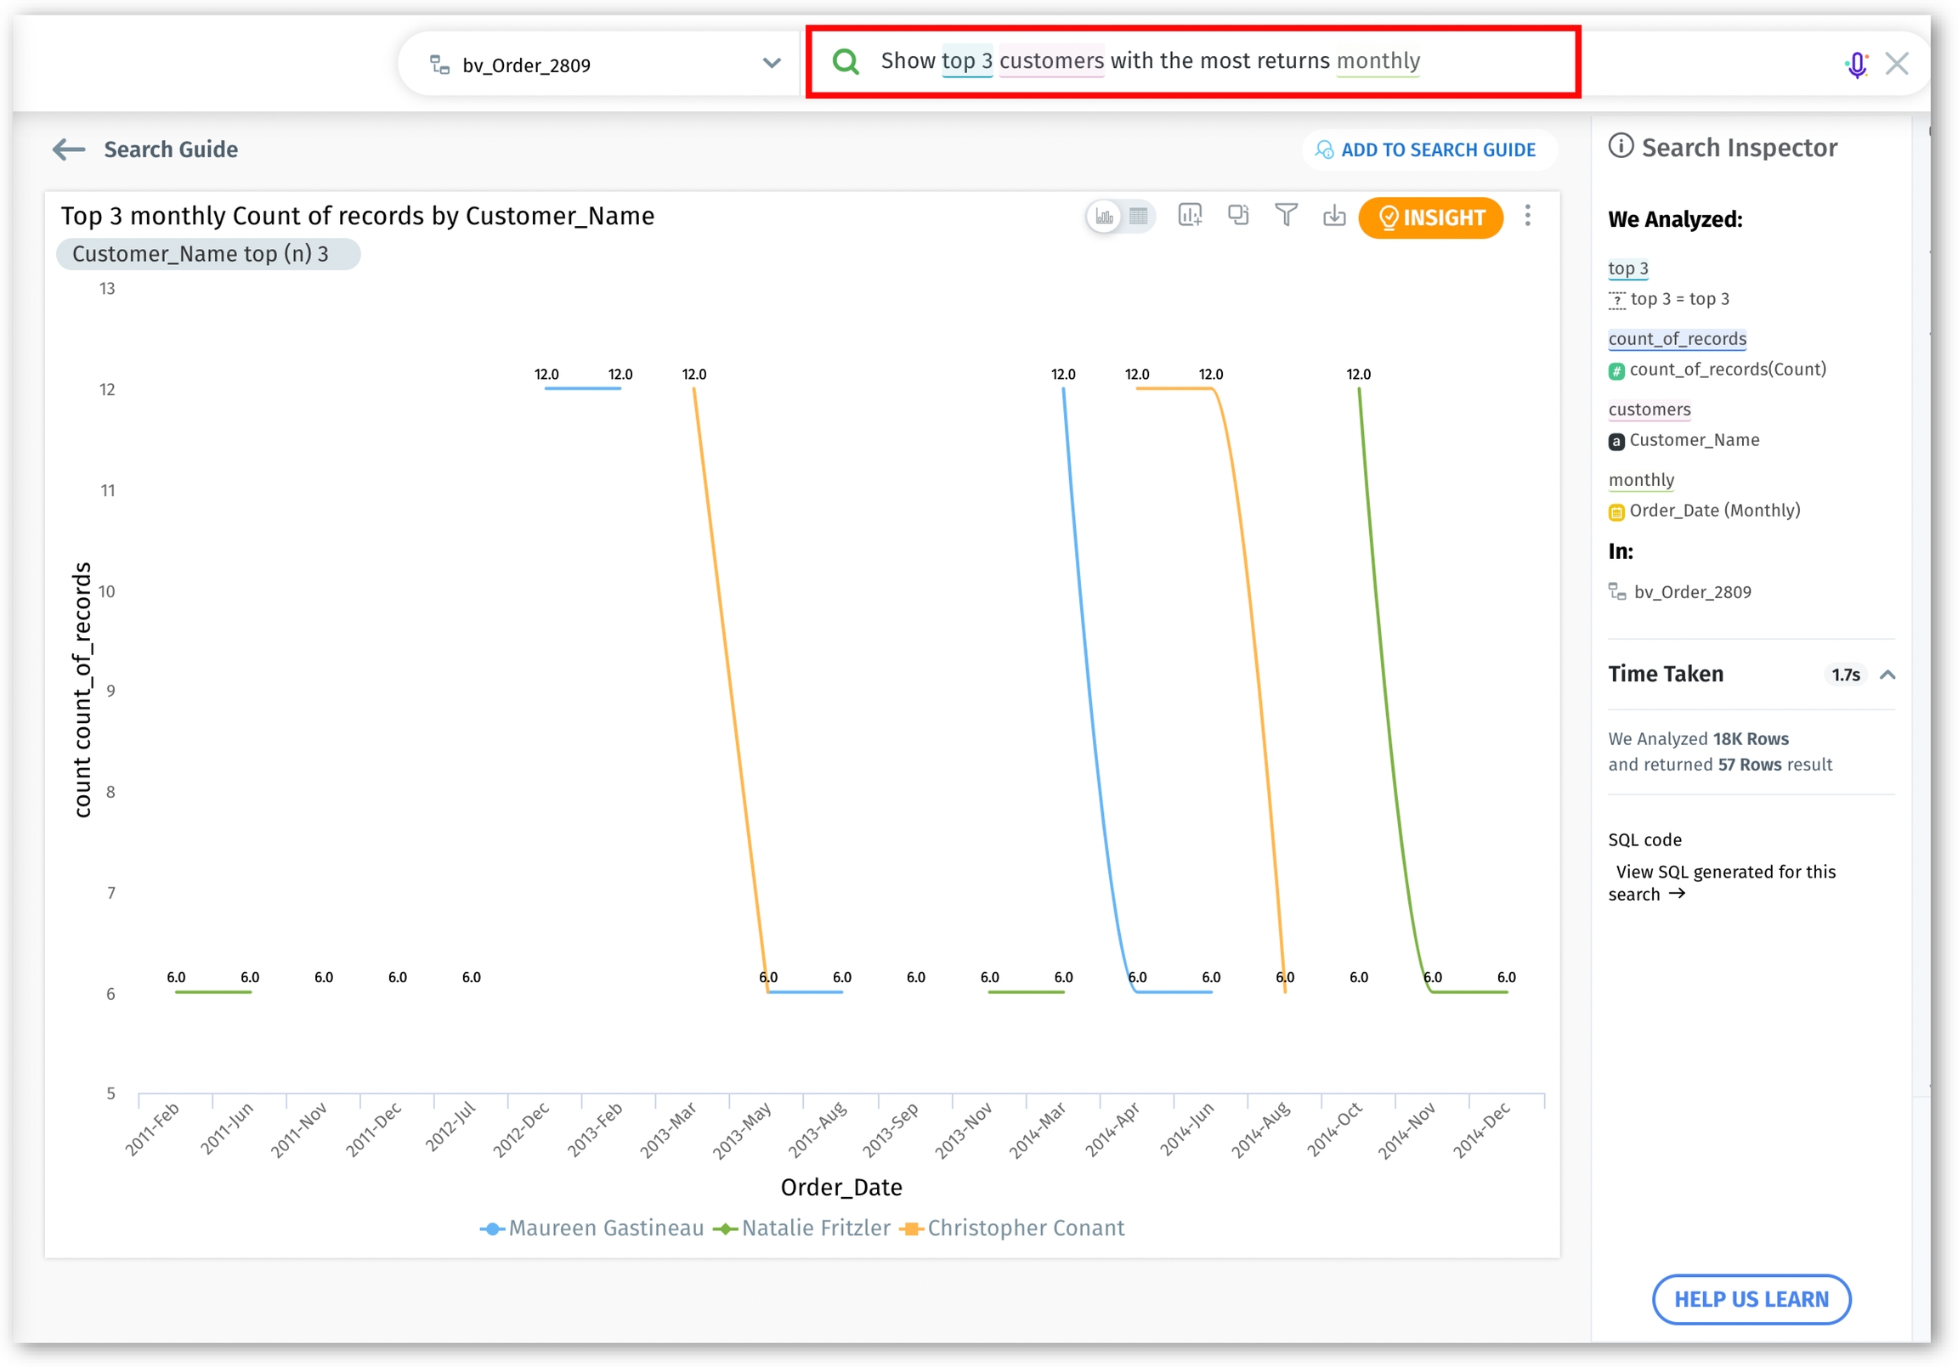1958x1367 pixels.
Task: Open the three-dot more options menu
Action: tap(1527, 216)
